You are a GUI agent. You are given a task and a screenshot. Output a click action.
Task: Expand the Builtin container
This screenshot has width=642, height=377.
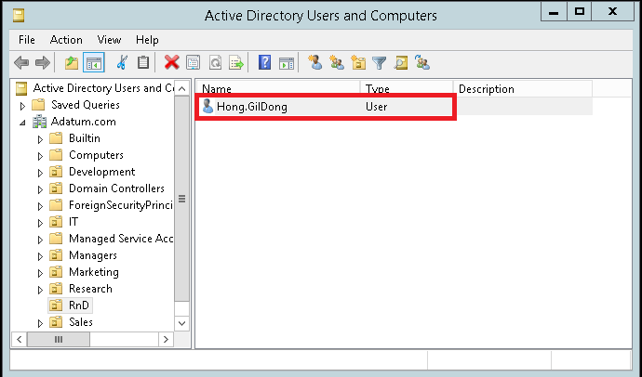tap(40, 139)
